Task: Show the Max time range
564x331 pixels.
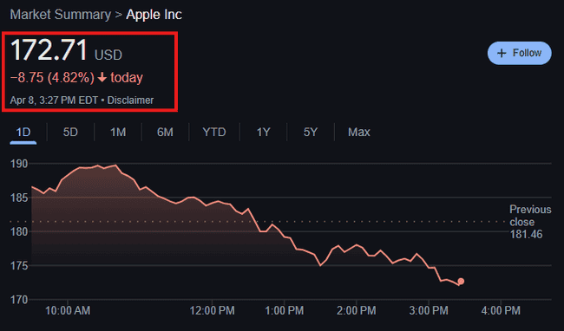Action: [359, 132]
